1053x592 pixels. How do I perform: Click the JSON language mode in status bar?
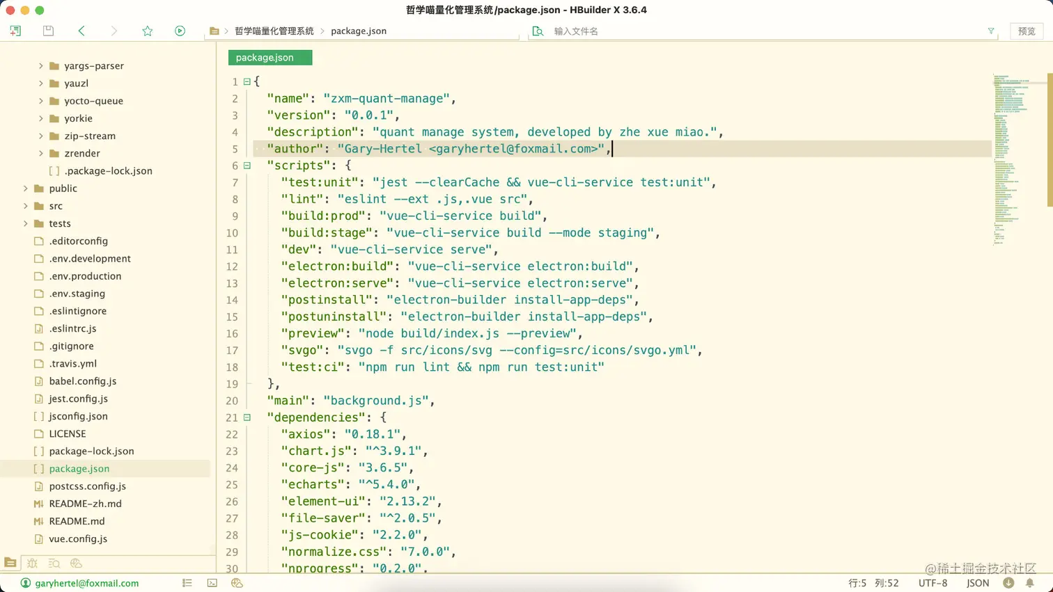coord(978,583)
